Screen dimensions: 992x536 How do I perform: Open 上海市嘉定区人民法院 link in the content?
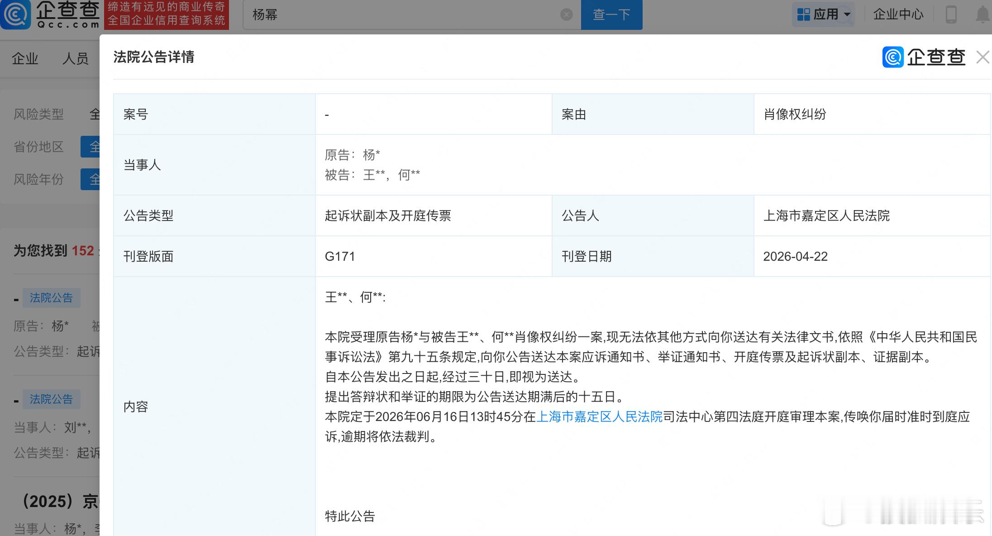tap(599, 416)
